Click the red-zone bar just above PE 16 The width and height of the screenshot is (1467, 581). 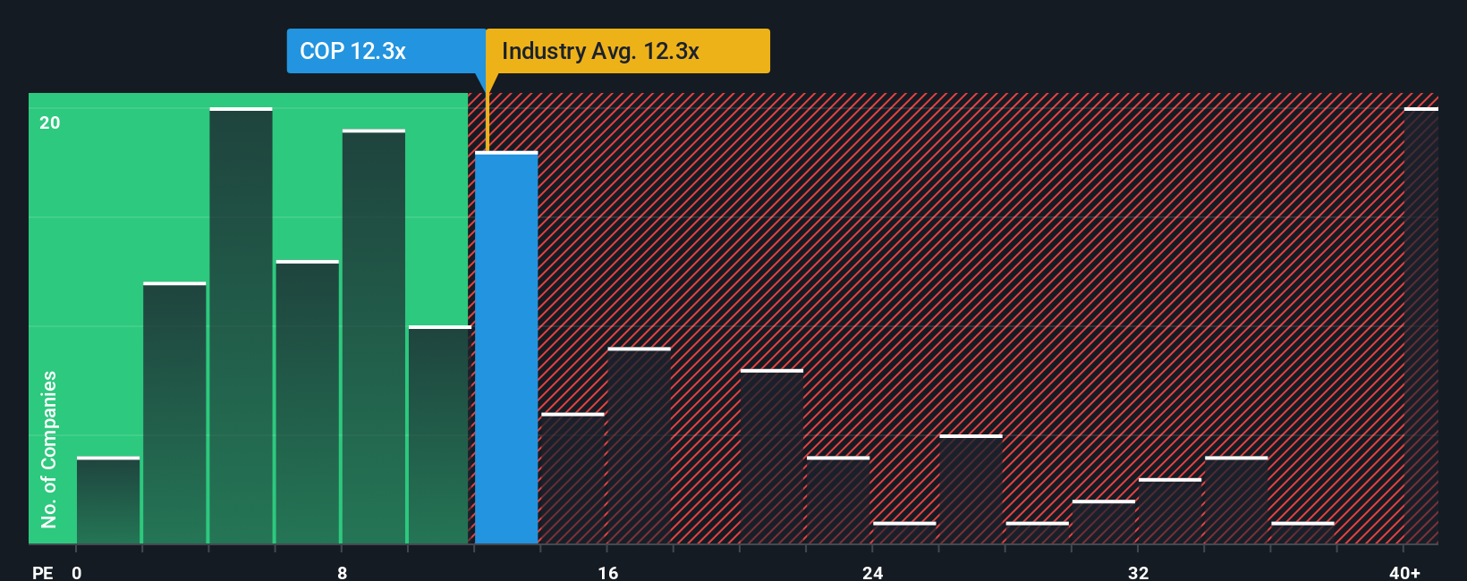[x=639, y=446]
